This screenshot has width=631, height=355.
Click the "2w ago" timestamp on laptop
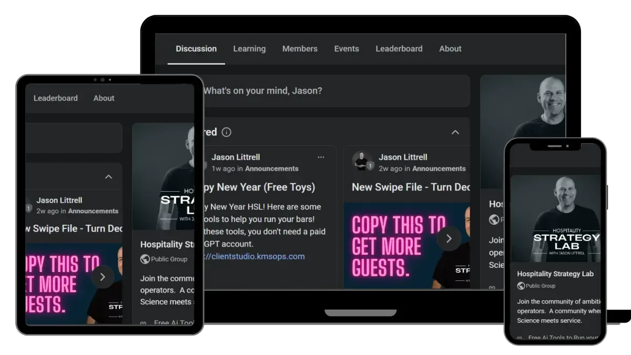coord(391,169)
